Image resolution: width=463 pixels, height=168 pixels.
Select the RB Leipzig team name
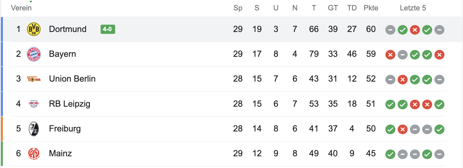tap(69, 104)
